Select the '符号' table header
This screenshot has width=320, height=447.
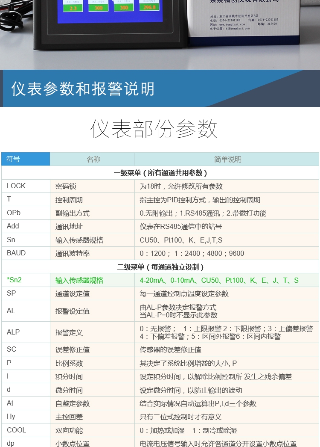tap(26, 159)
